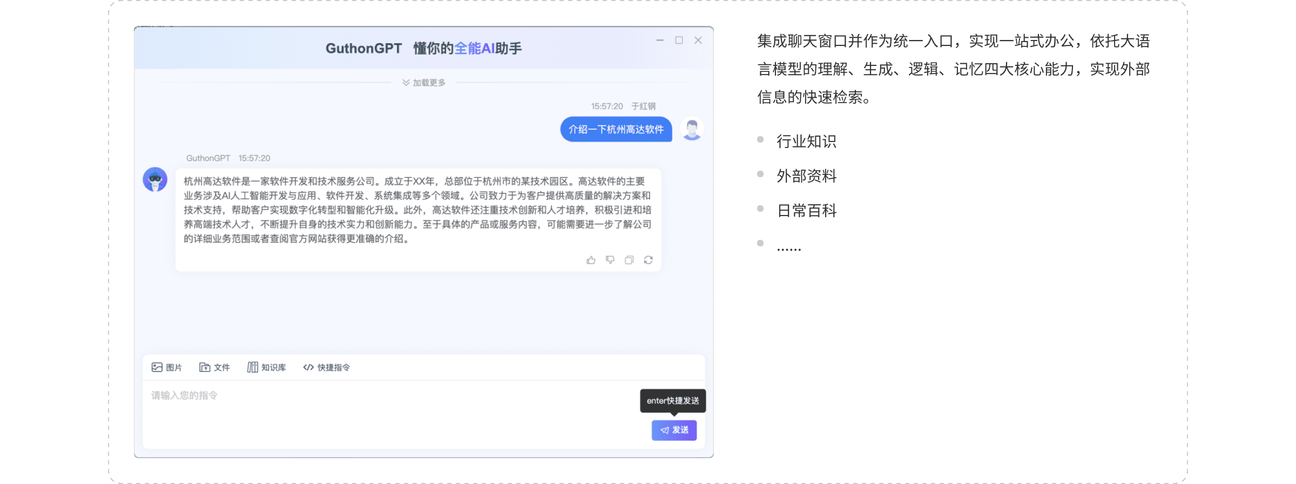Click the 于红钢 username above the message
Viewport: 1296px width, 484px height.
[x=643, y=106]
